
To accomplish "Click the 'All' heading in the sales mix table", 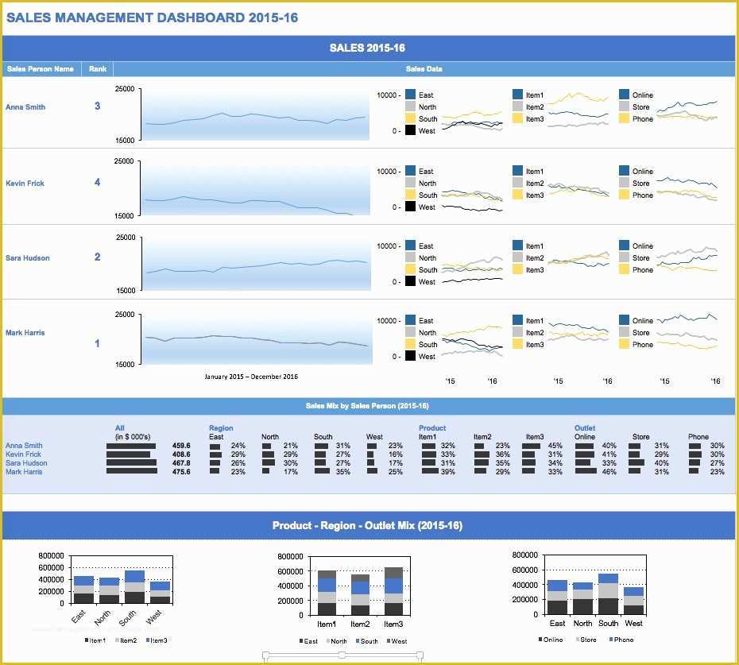I will (x=120, y=428).
